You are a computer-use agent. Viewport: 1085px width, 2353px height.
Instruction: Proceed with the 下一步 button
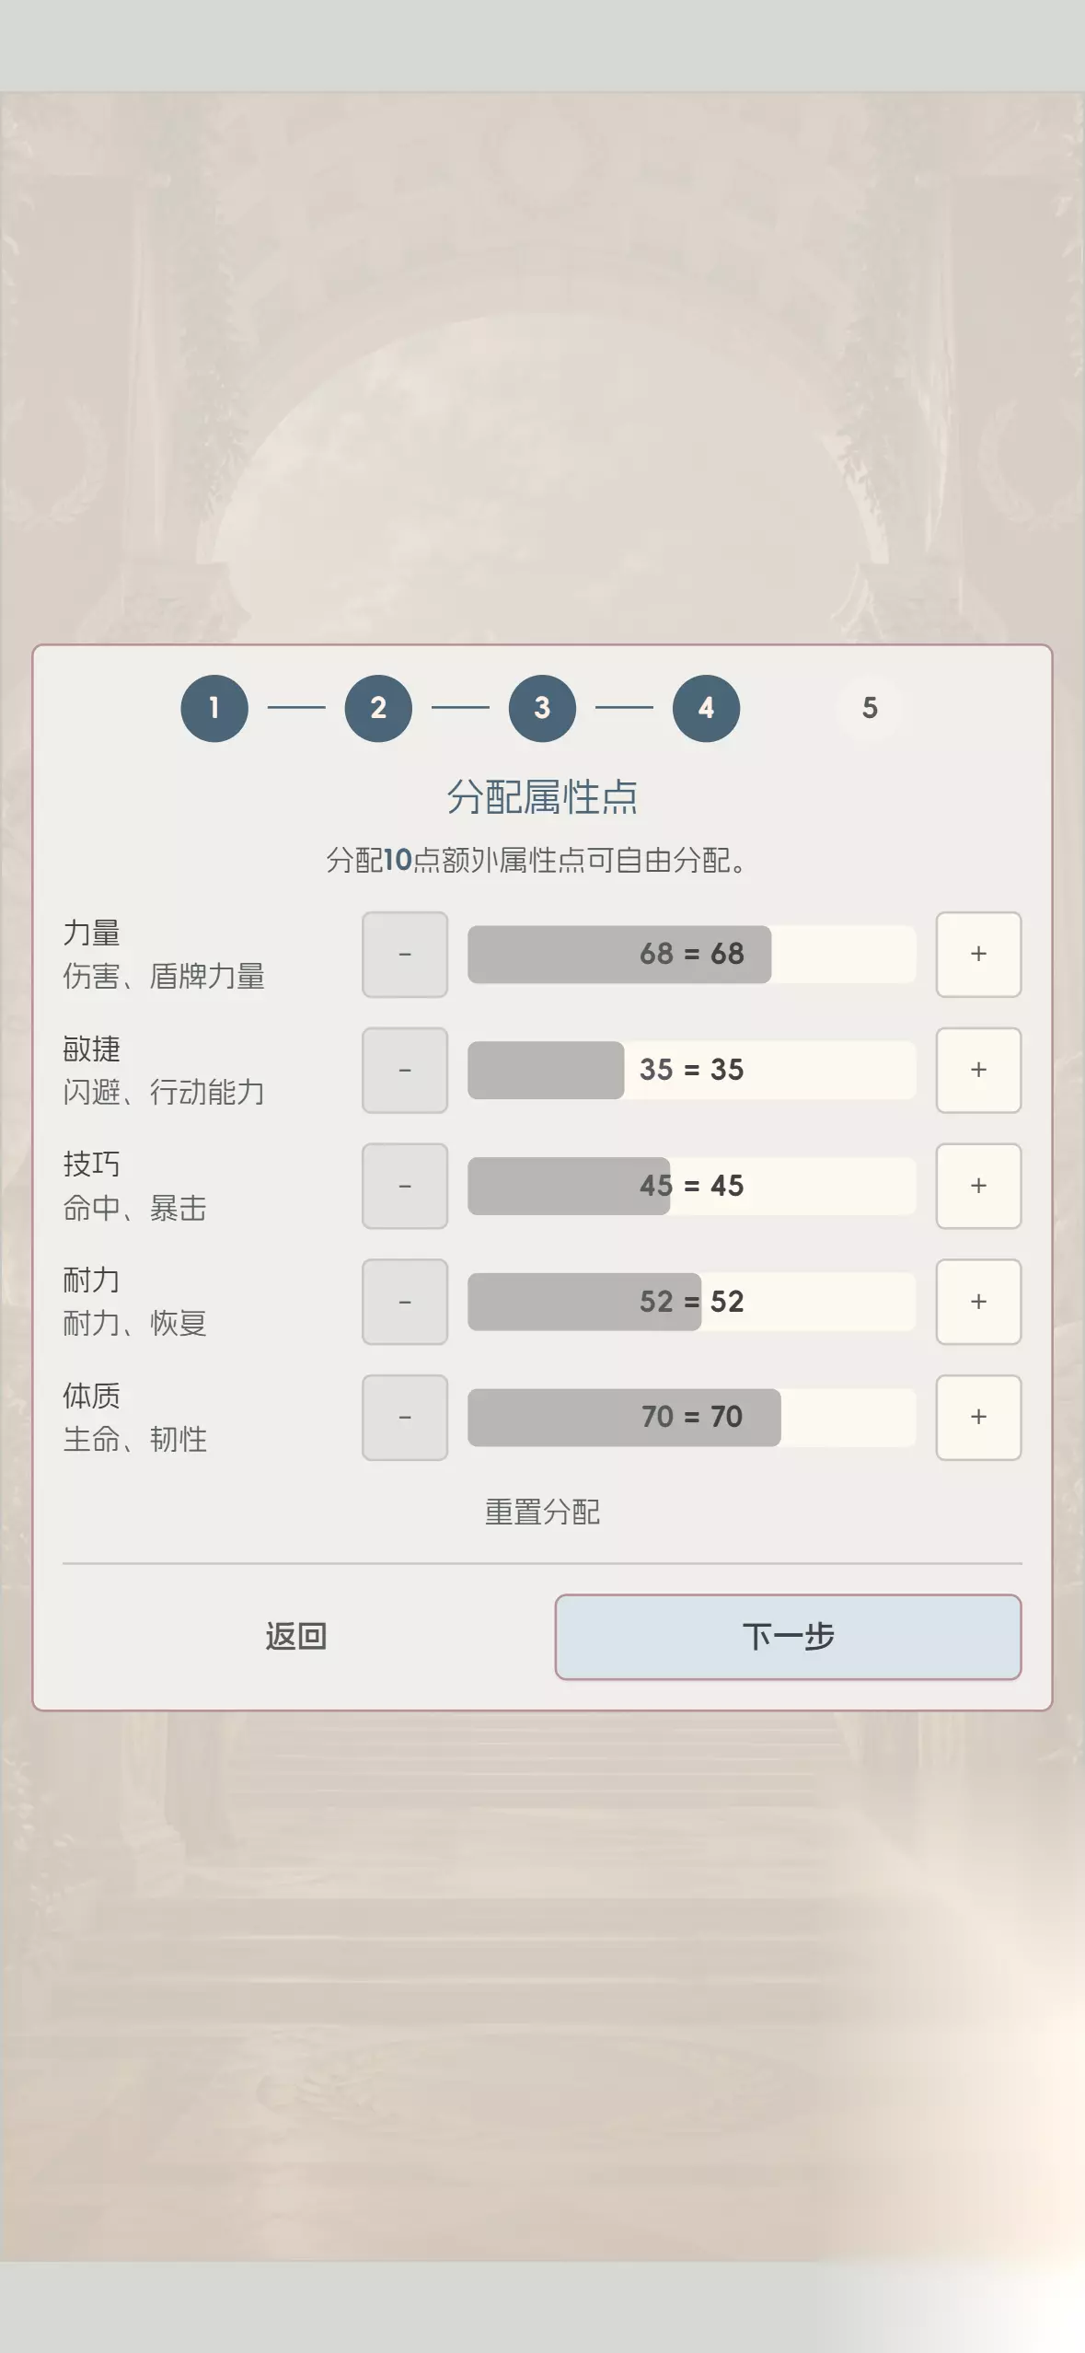788,1636
